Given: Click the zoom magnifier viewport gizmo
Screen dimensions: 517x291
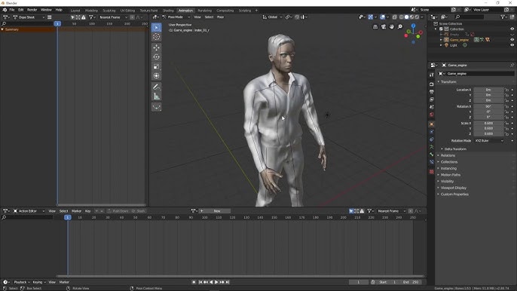Looking at the screenshot, I should (x=399, y=26).
